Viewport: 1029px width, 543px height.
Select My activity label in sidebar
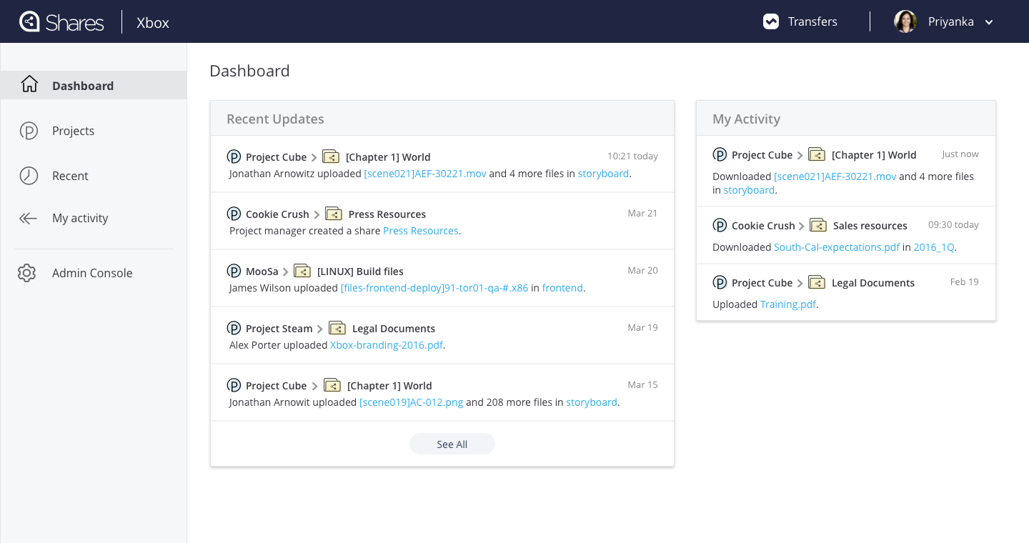tap(80, 218)
